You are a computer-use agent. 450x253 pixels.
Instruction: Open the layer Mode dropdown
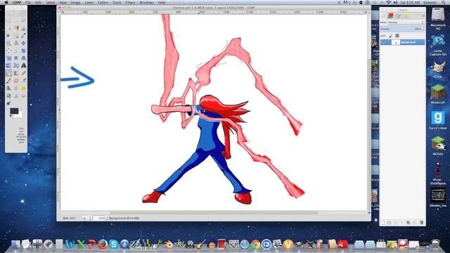(406, 22)
